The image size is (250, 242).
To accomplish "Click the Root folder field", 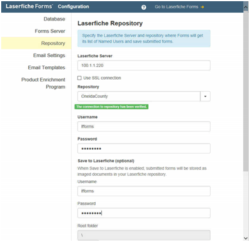I will pyautogui.click(x=144, y=235).
